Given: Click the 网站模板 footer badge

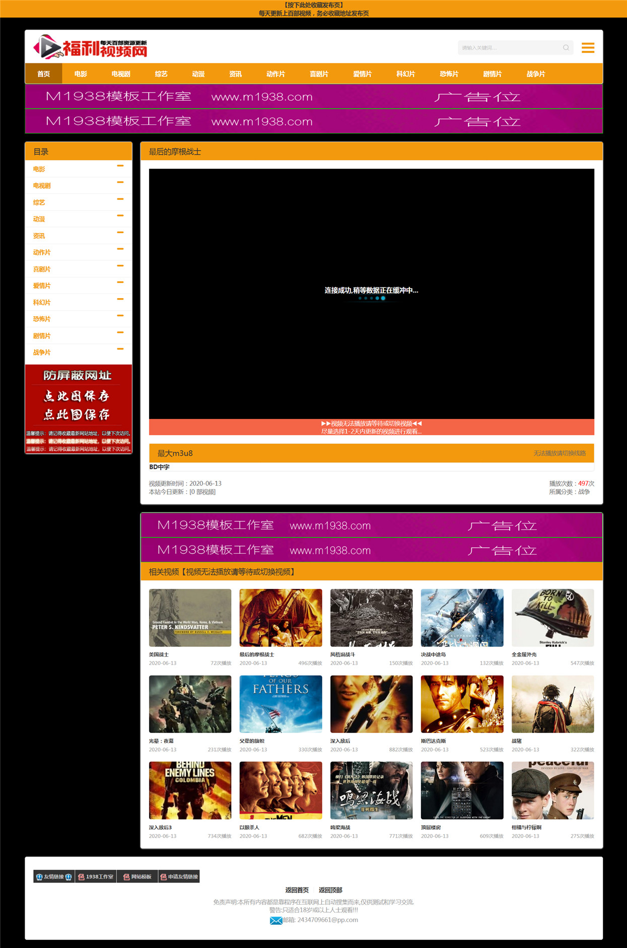Looking at the screenshot, I should 137,877.
